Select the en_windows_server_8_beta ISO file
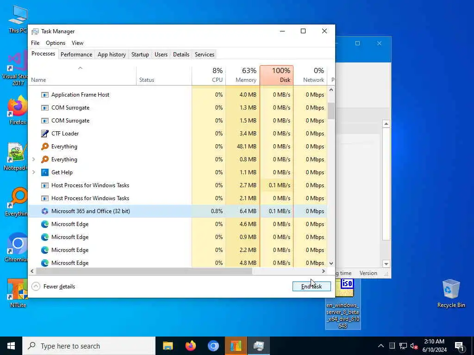The height and width of the screenshot is (355, 474). pyautogui.click(x=343, y=304)
